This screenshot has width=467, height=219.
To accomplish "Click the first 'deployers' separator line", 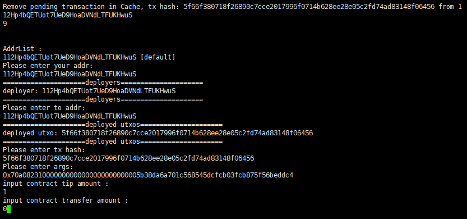I will pyautogui.click(x=103, y=83).
